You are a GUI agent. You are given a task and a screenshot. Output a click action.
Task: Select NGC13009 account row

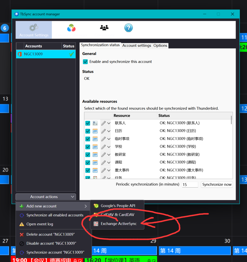pos(46,54)
